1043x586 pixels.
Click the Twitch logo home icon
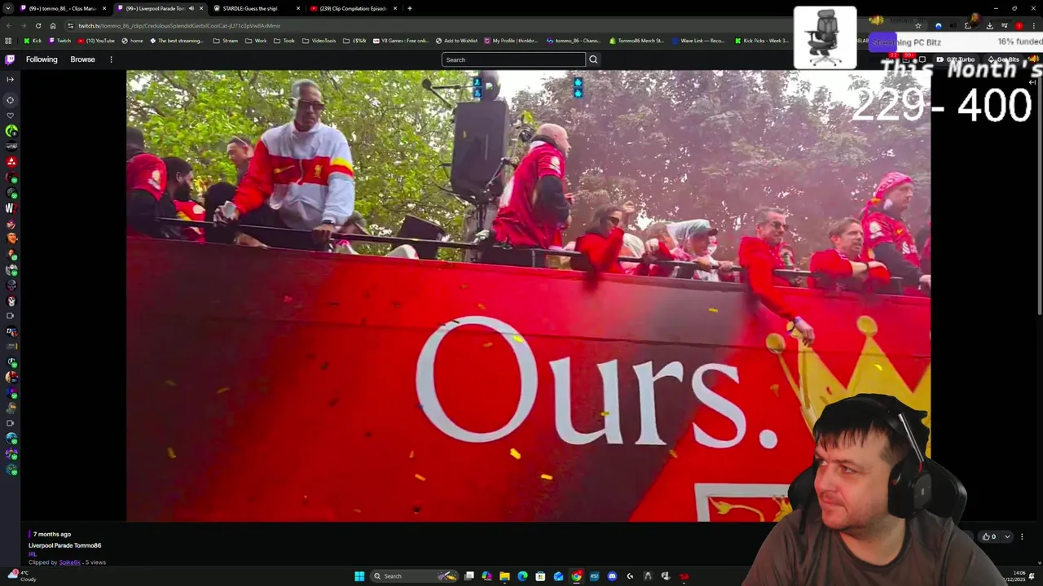click(10, 59)
